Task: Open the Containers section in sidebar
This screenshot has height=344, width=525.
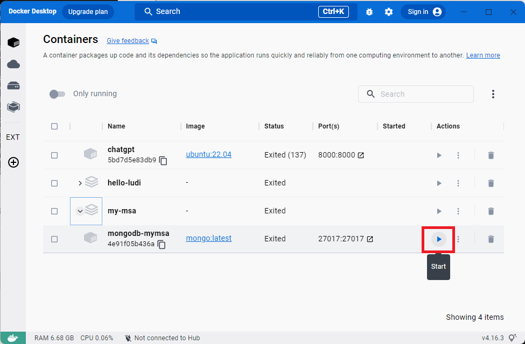Action: [x=13, y=42]
